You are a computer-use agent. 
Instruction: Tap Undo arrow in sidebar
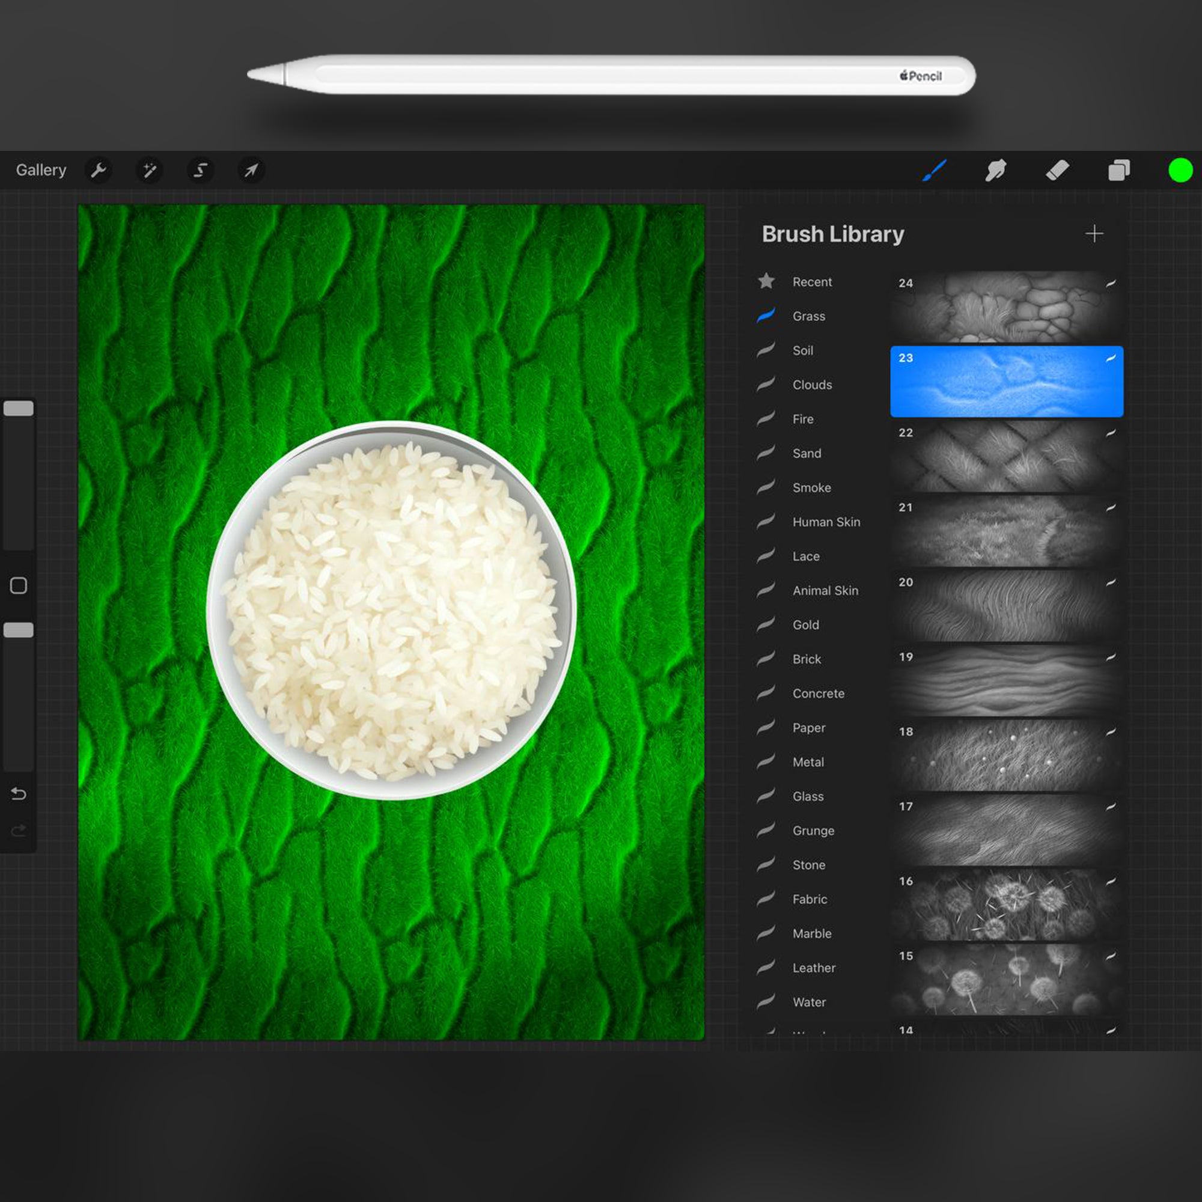[19, 795]
